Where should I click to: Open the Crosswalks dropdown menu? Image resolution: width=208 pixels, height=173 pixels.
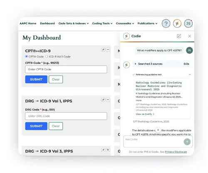[125, 23]
